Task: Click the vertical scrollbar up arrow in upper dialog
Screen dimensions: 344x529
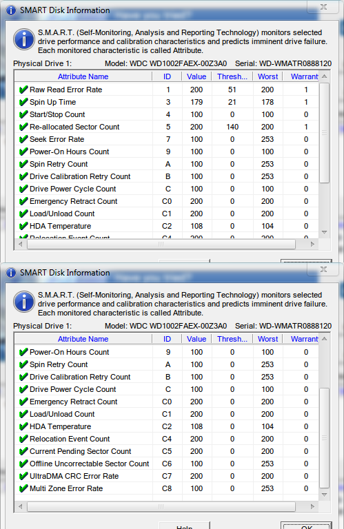Action: [x=324, y=76]
